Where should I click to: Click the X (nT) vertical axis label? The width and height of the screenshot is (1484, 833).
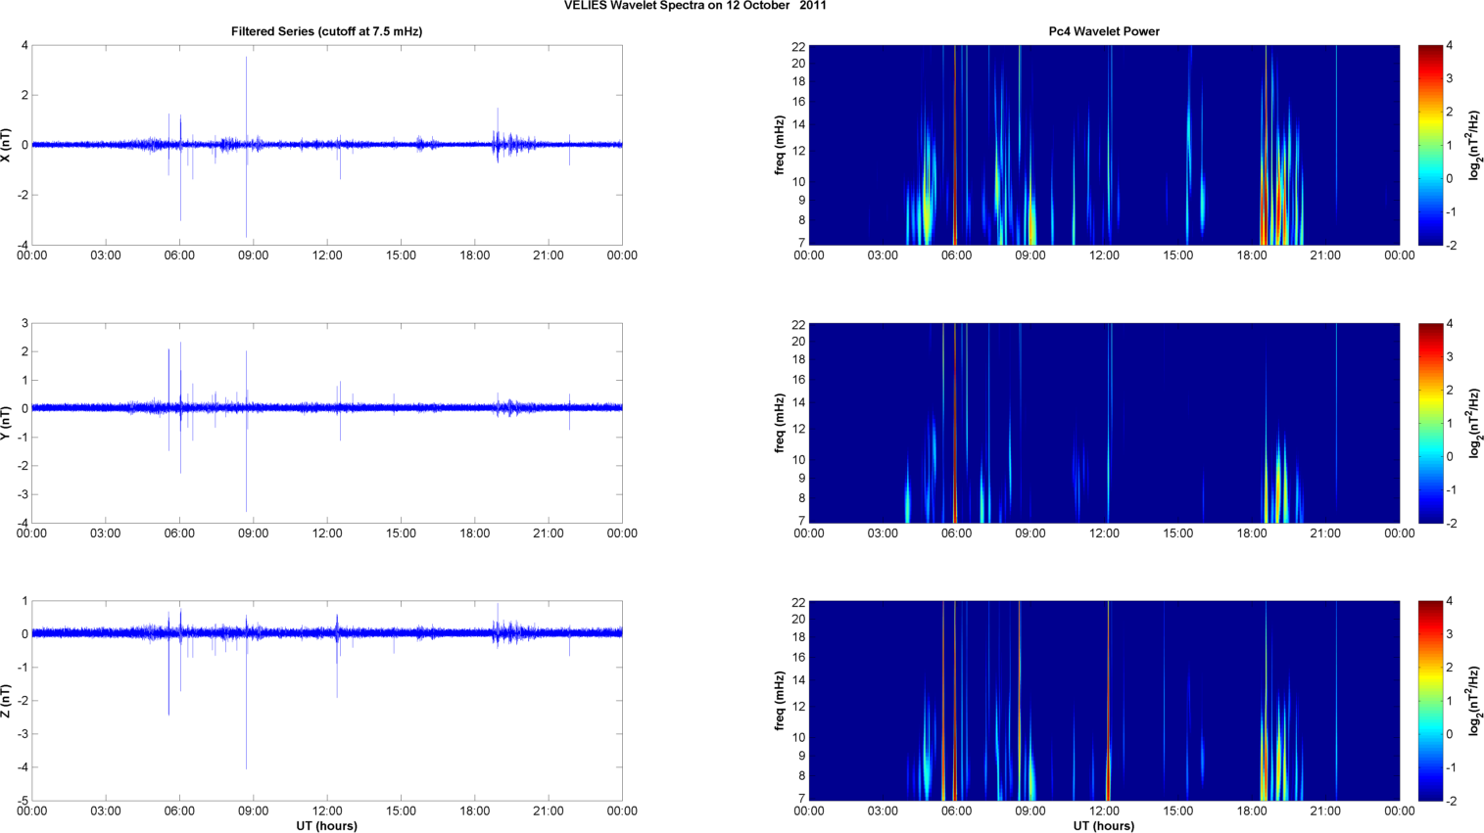click(8, 145)
